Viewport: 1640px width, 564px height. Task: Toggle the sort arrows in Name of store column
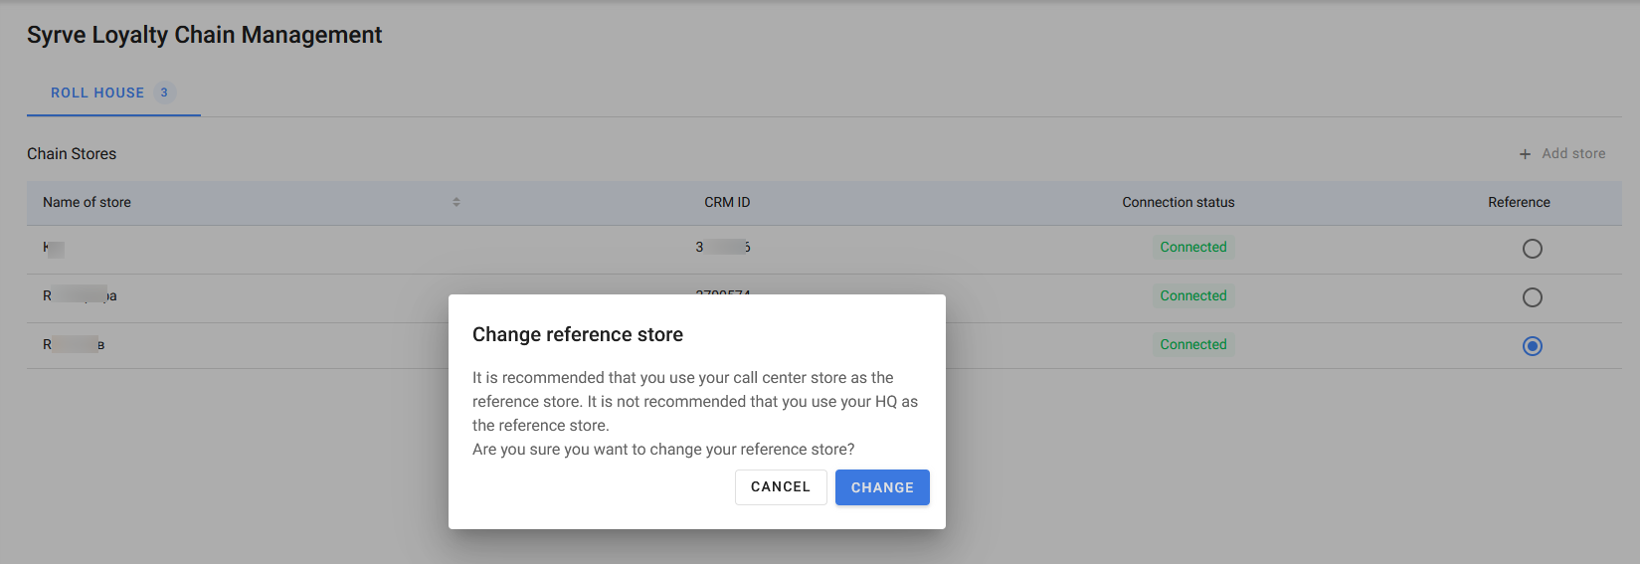pyautogui.click(x=456, y=202)
